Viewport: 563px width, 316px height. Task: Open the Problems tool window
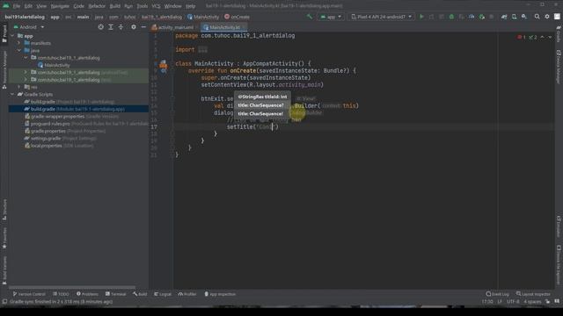(87, 294)
